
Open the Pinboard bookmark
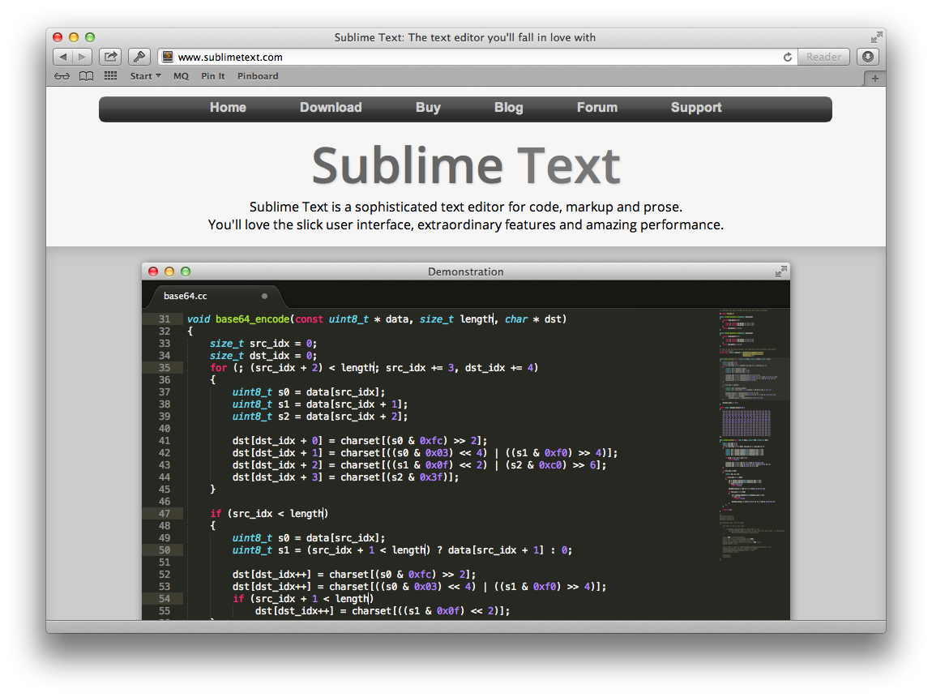(258, 76)
